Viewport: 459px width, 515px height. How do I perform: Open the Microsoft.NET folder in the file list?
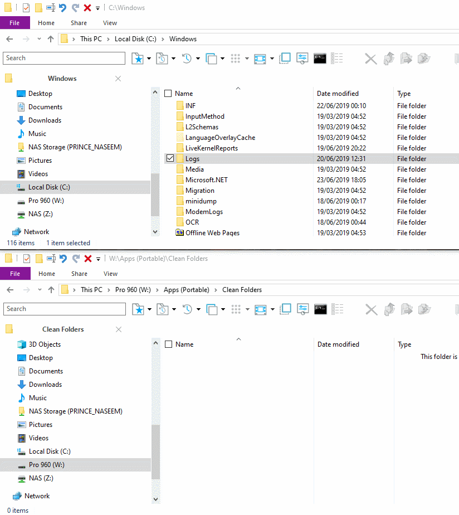pos(206,180)
